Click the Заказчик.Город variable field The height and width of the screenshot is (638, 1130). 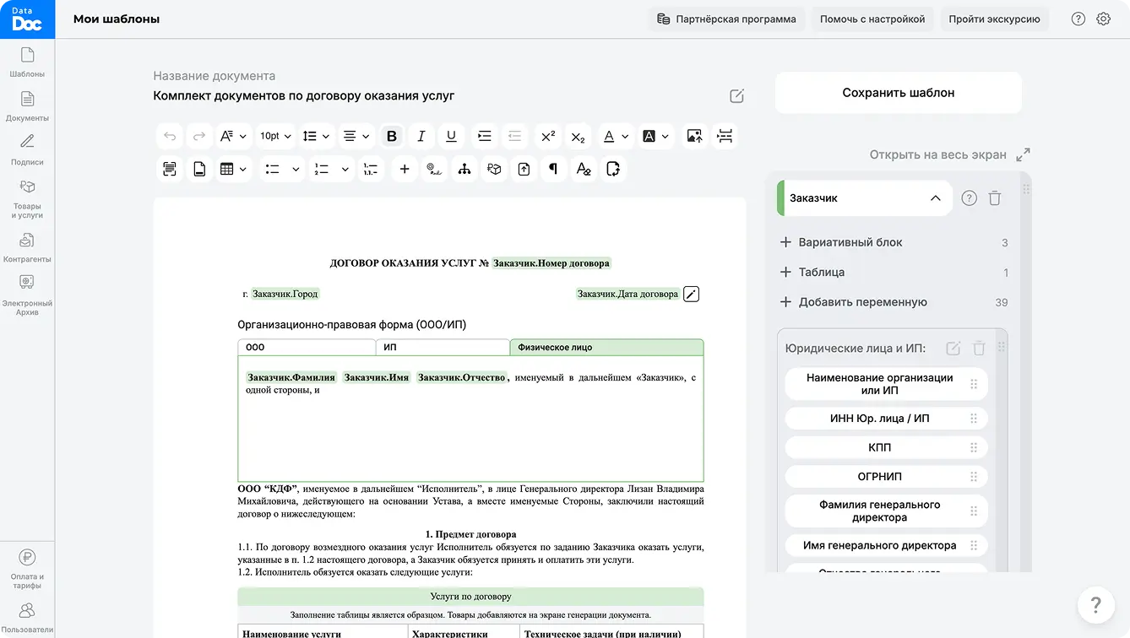point(285,294)
